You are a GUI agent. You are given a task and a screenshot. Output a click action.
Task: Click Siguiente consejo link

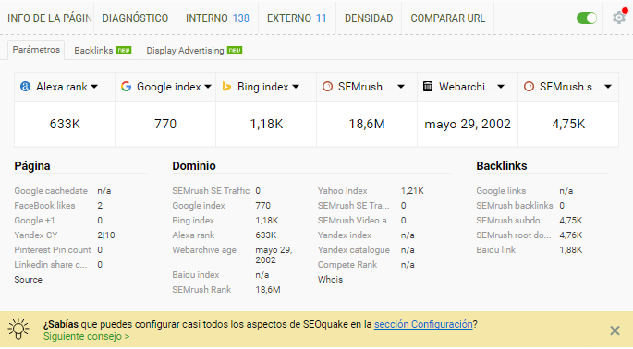pos(86,336)
